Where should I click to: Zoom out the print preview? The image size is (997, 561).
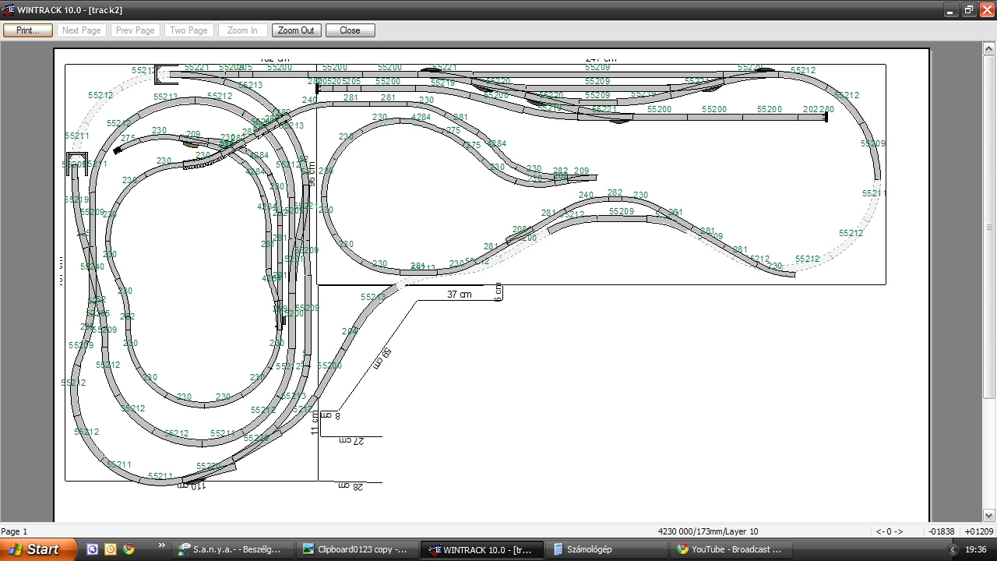click(297, 30)
